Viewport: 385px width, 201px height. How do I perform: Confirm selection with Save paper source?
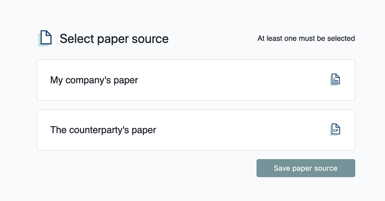tap(306, 168)
